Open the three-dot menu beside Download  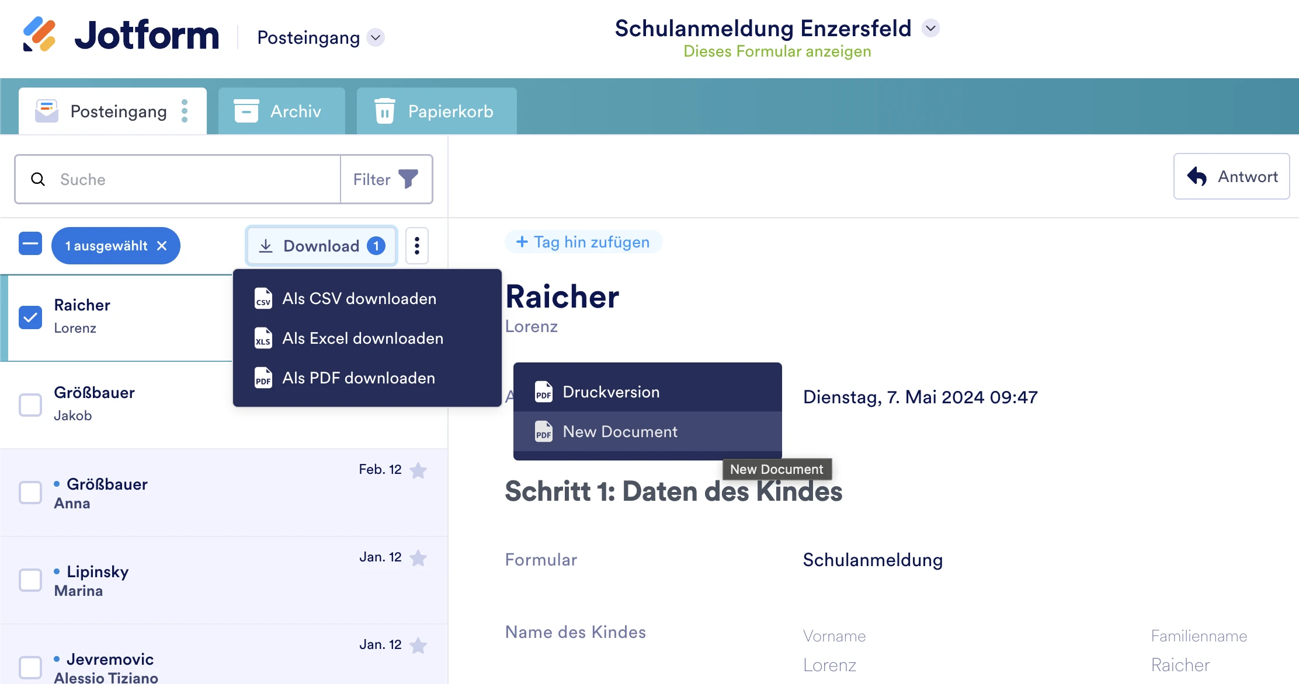(416, 246)
